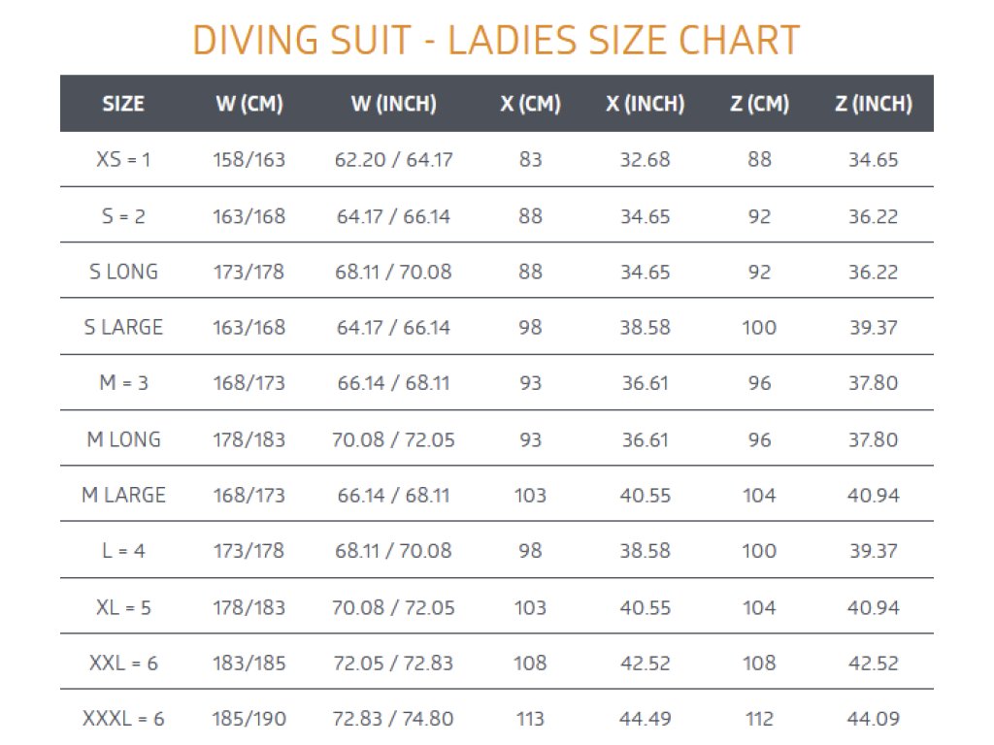Select the X (INCH) column header
994x745 pixels.
(x=645, y=104)
